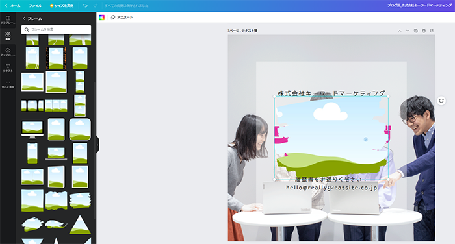Select the landscape polaroid frame
The height and width of the screenshot is (244, 455).
(32, 82)
